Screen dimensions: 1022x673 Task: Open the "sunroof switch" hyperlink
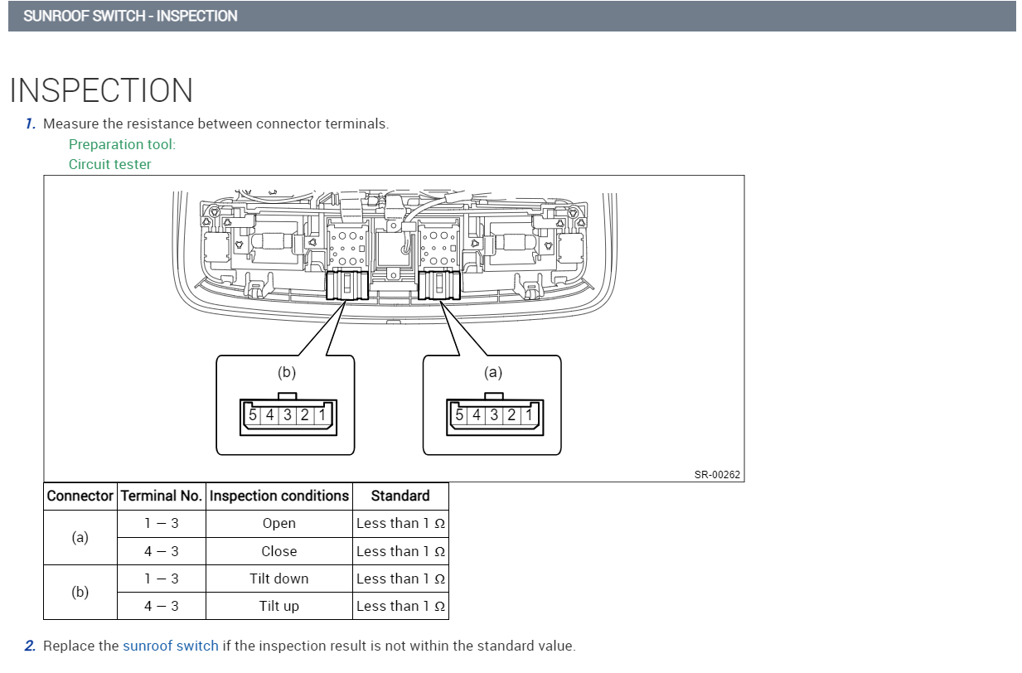171,646
